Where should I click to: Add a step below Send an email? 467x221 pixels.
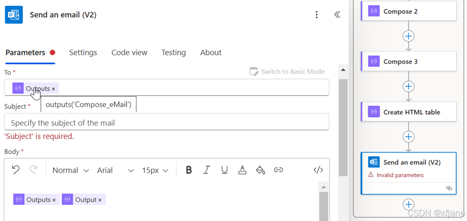point(409,204)
